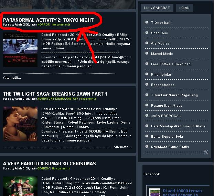Viewport: 214px width, 196px height.
Task: Click the bullet icon beside Berita Seputar Bola
Action: pos(147,136)
